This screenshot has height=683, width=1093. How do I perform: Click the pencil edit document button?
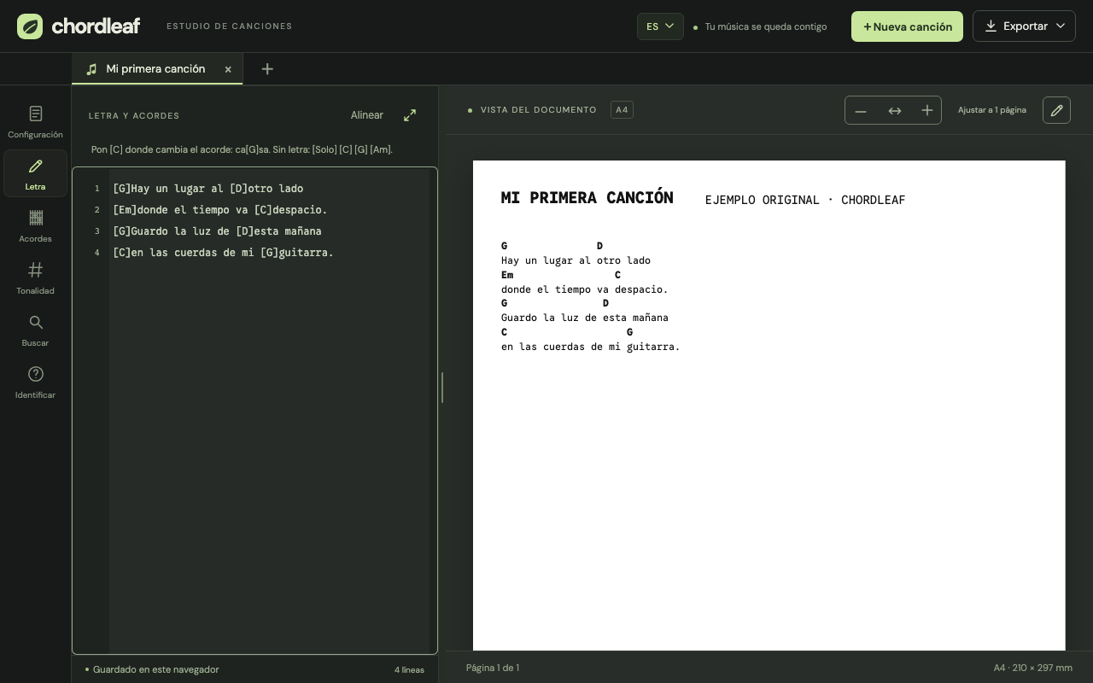[x=1056, y=110]
